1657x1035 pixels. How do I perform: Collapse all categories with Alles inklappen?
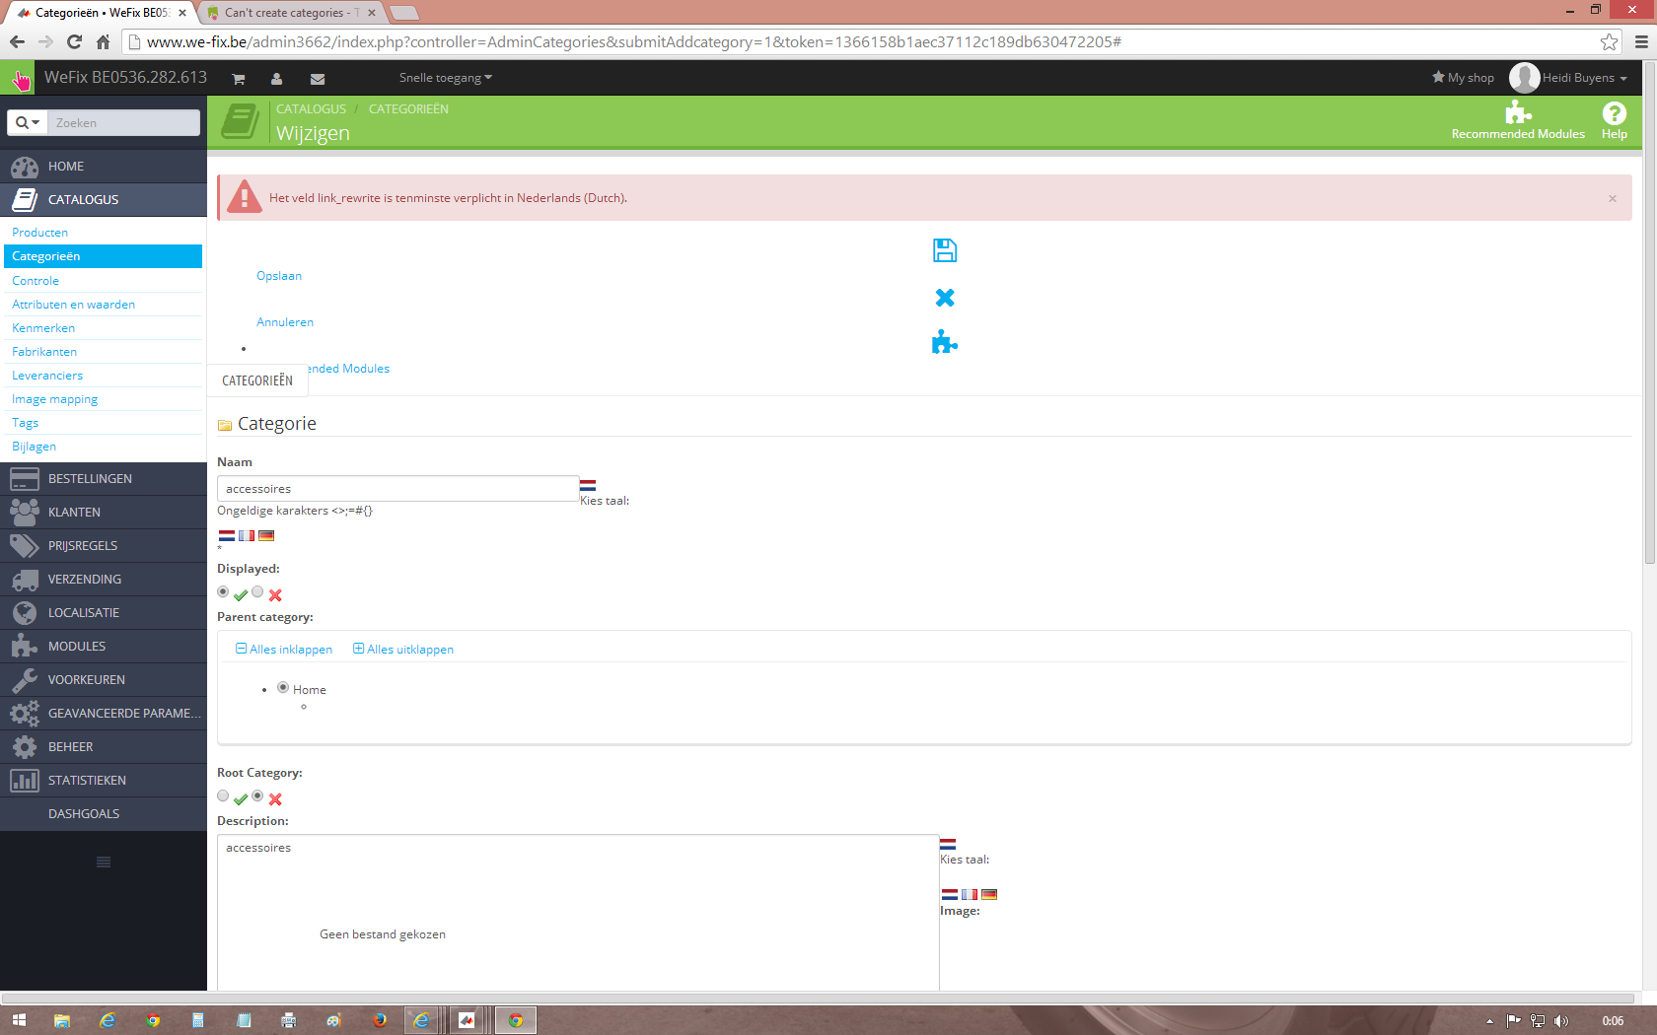[x=284, y=650]
